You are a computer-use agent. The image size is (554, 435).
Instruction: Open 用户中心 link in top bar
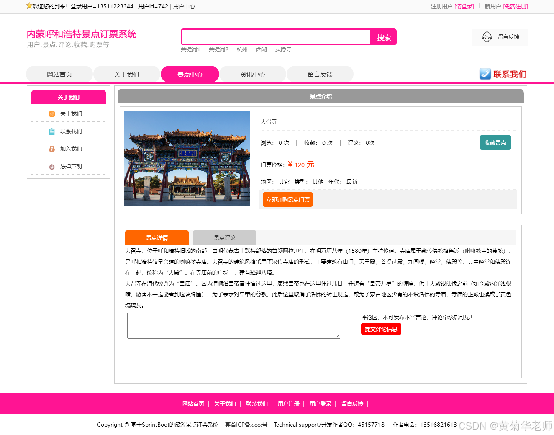tap(184, 6)
